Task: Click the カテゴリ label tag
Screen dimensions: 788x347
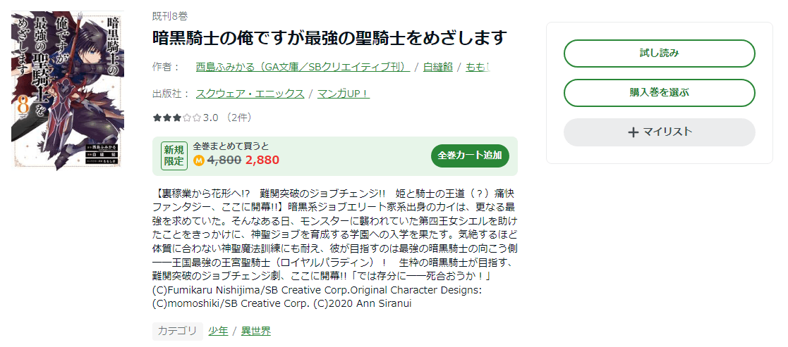Action: point(177,331)
